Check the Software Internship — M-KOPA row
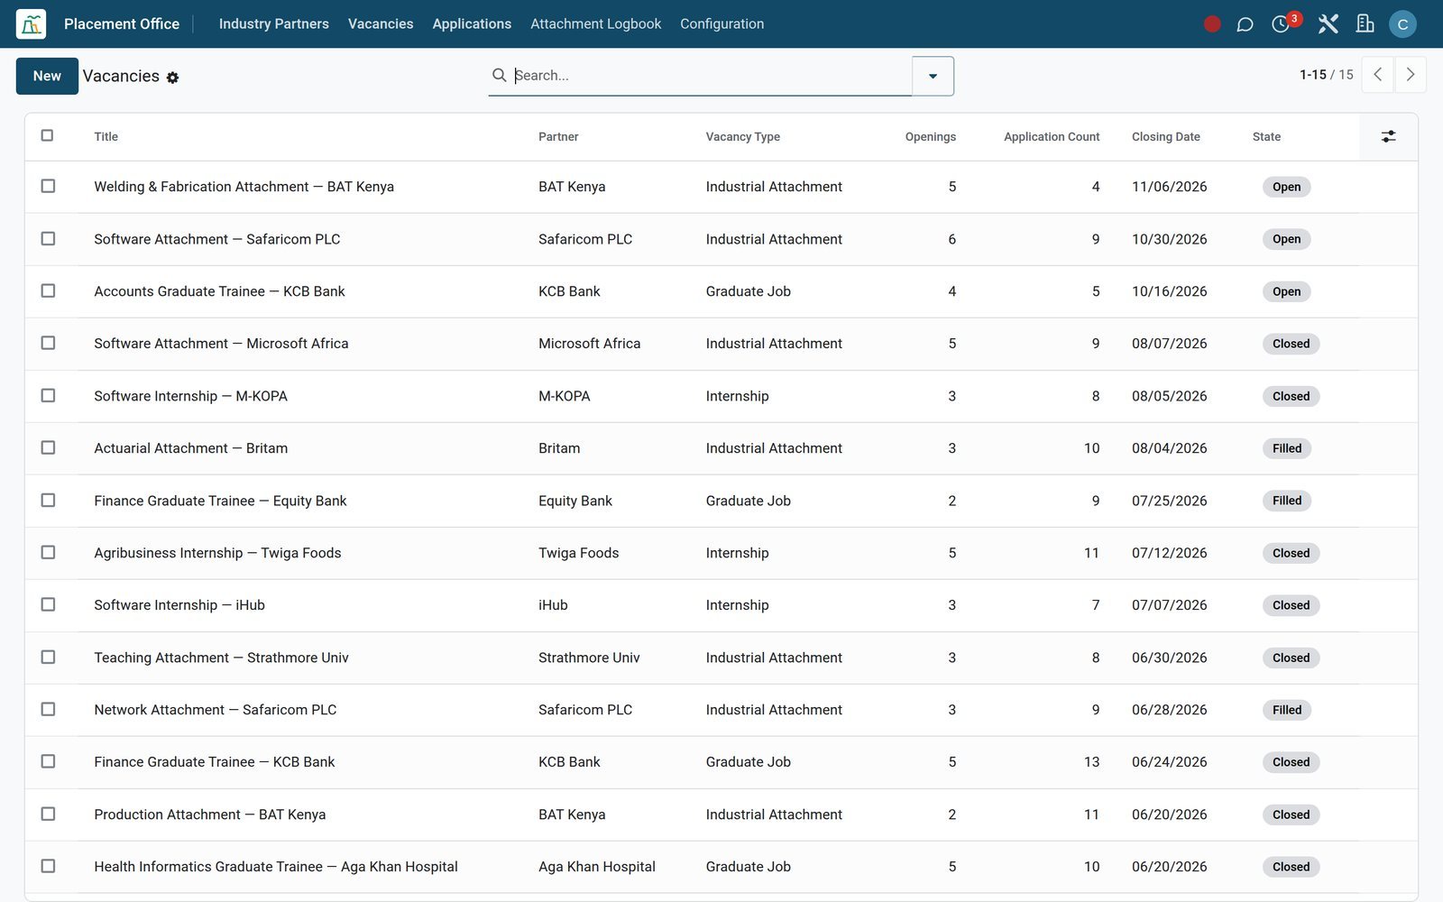 48,395
